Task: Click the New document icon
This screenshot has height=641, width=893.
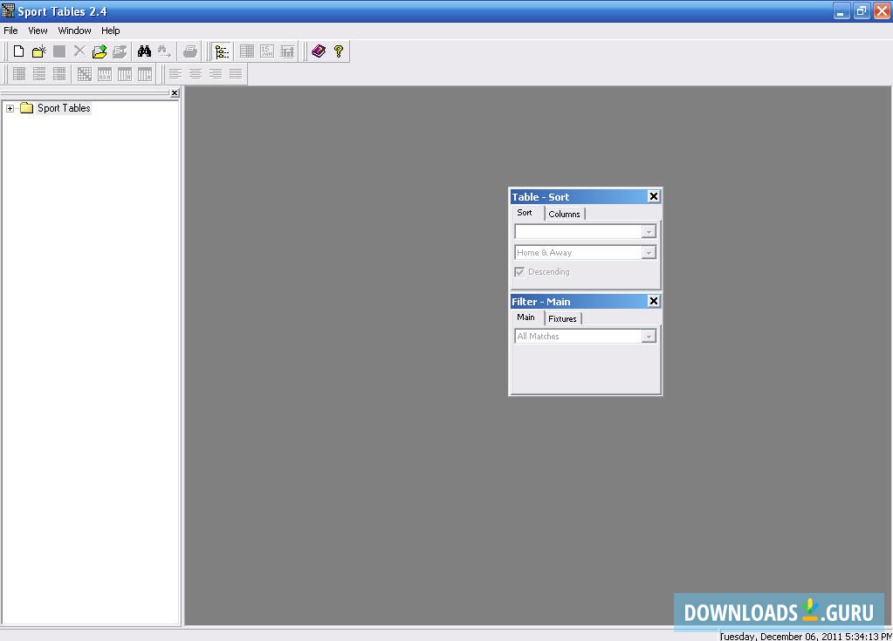Action: coord(19,51)
